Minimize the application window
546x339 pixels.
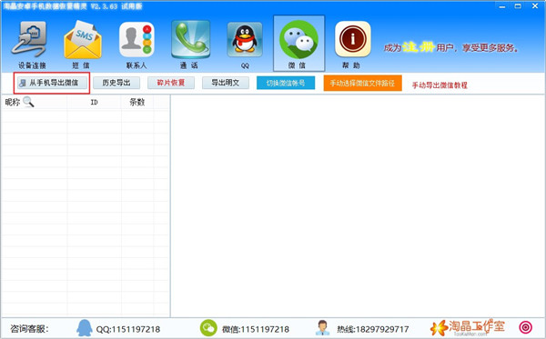[x=501, y=6]
